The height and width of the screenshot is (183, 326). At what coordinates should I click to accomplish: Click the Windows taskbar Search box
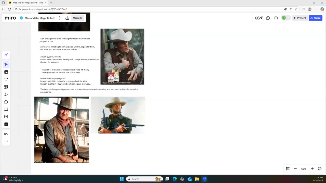click(x=144, y=179)
